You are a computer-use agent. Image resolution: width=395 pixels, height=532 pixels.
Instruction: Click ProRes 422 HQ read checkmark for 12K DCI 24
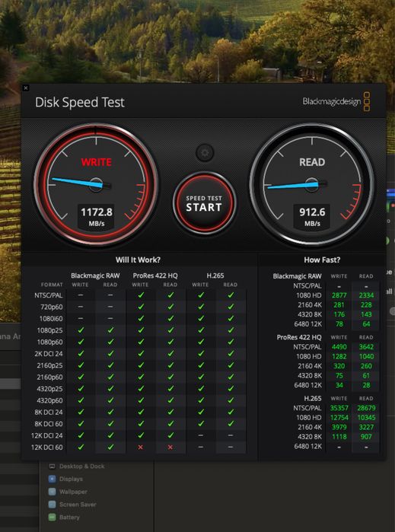click(170, 435)
